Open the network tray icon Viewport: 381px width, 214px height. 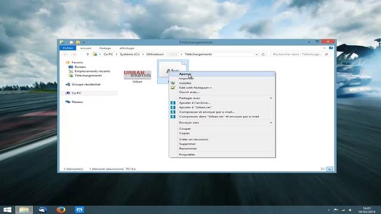[343, 210]
